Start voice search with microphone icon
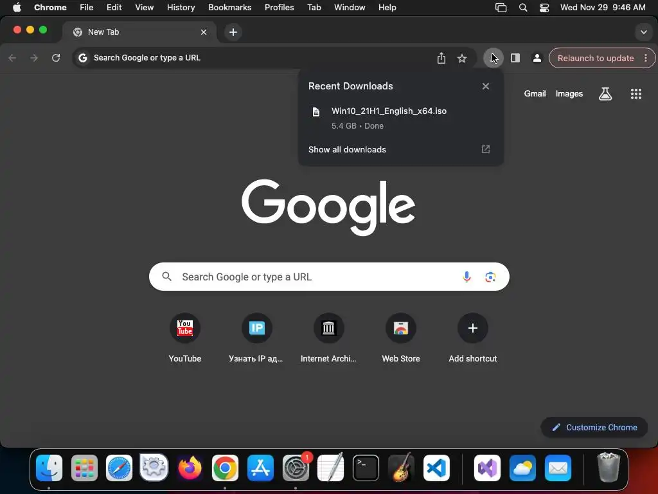658x494 pixels. (467, 277)
